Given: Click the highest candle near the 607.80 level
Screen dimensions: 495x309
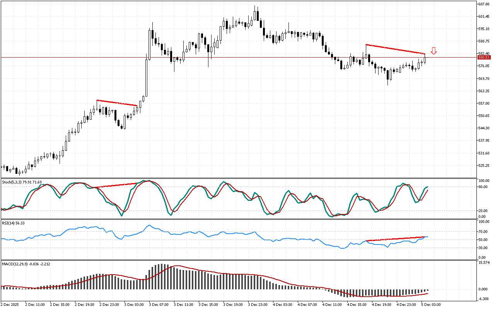Looking at the screenshot, I should [256, 15].
